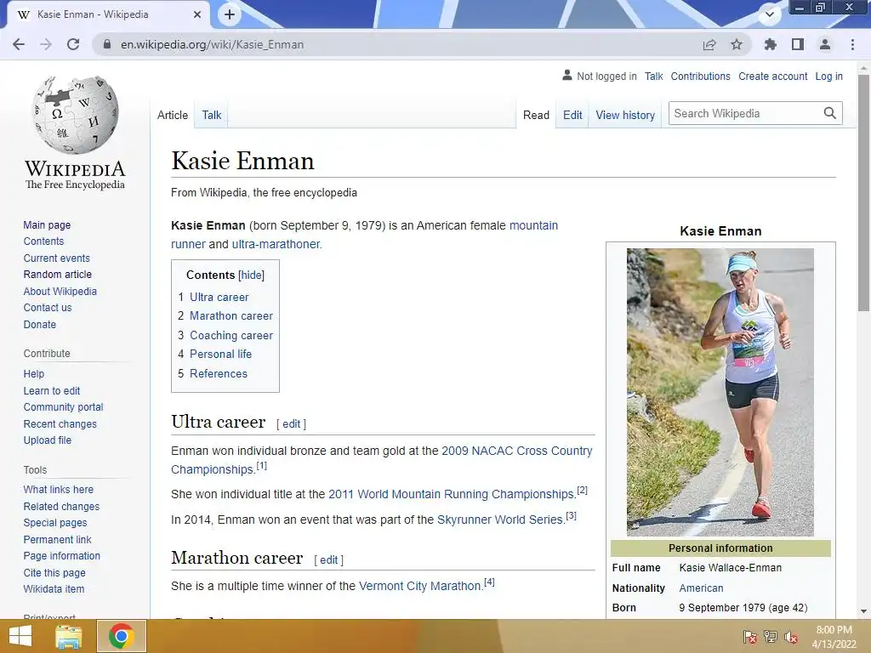Image resolution: width=871 pixels, height=653 pixels.
Task: Click Create account link
Action: point(772,76)
